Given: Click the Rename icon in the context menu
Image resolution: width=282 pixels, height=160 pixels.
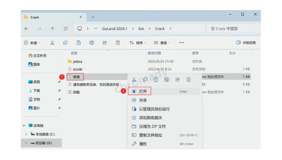Looking at the screenshot, I should (x=167, y=79).
